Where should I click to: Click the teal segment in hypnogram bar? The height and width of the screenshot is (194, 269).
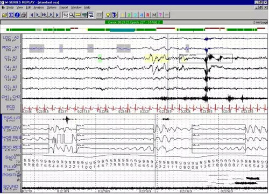pos(122,30)
